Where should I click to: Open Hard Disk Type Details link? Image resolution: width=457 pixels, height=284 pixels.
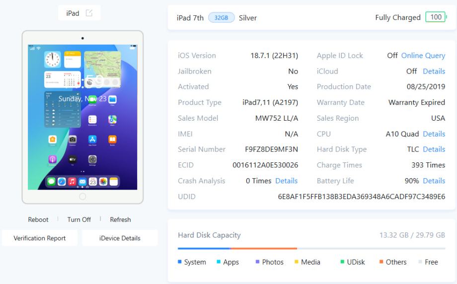pyautogui.click(x=434, y=149)
